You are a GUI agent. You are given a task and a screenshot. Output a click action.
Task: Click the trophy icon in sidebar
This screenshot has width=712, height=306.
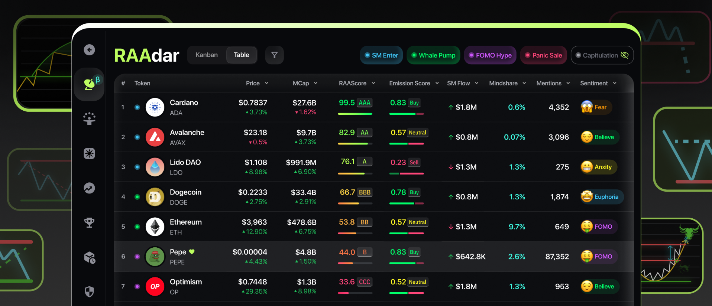89,222
